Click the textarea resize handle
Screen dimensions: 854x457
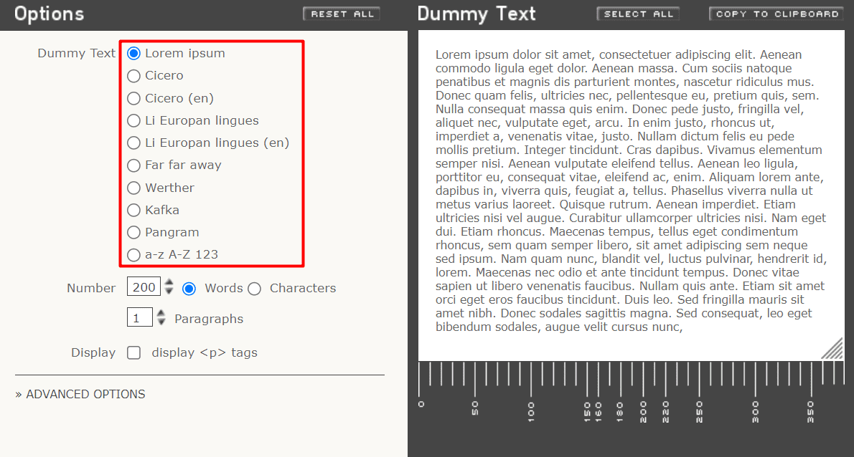click(833, 349)
